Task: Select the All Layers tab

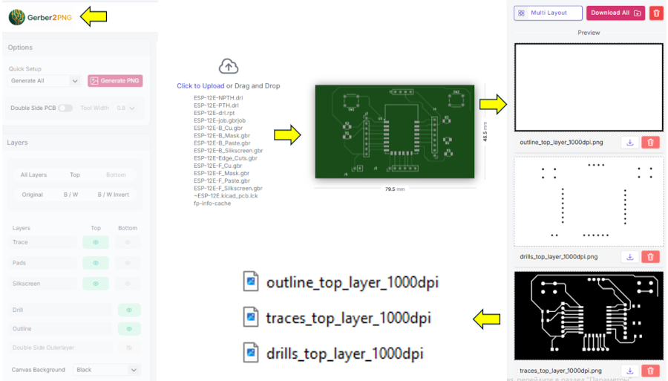Action: tap(33, 175)
